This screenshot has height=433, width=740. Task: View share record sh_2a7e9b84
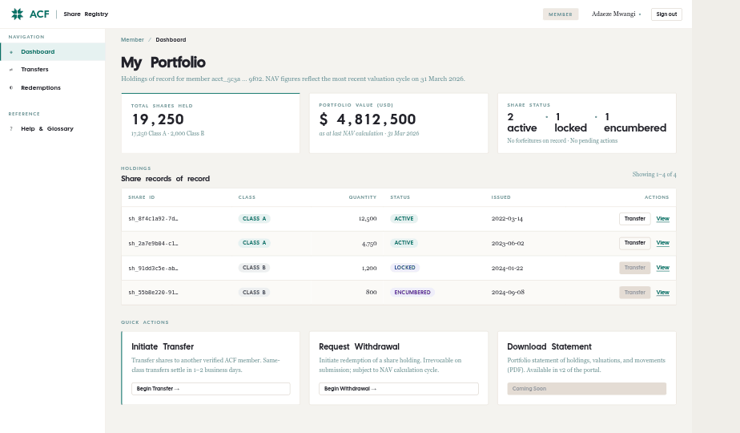click(662, 243)
